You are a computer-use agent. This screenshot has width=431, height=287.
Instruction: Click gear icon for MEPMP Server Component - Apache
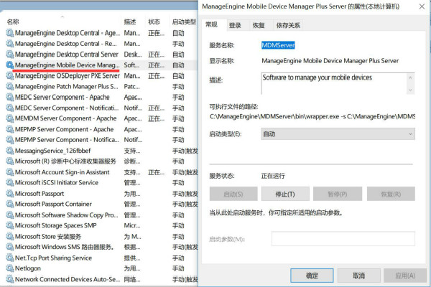[x=10, y=129]
